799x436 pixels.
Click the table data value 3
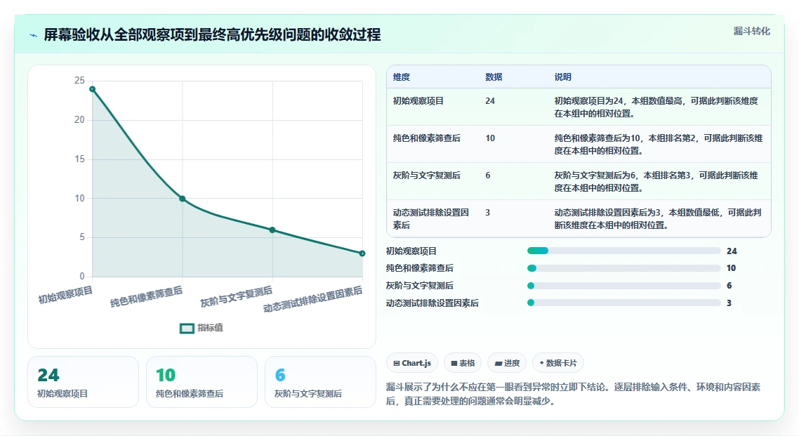click(488, 213)
